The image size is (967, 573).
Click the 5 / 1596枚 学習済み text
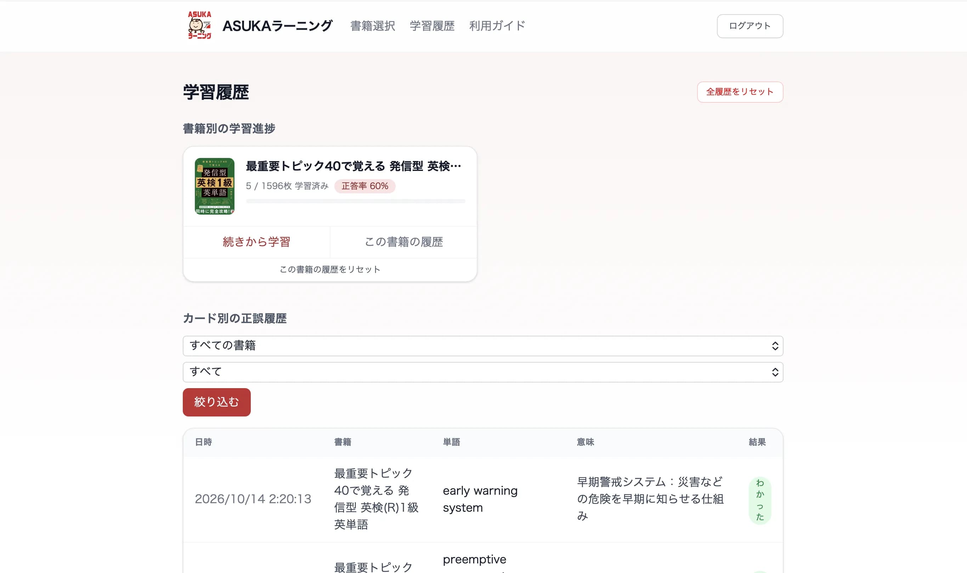click(x=287, y=186)
